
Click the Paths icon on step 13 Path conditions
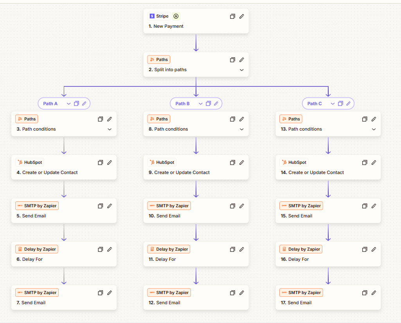[x=284, y=119]
